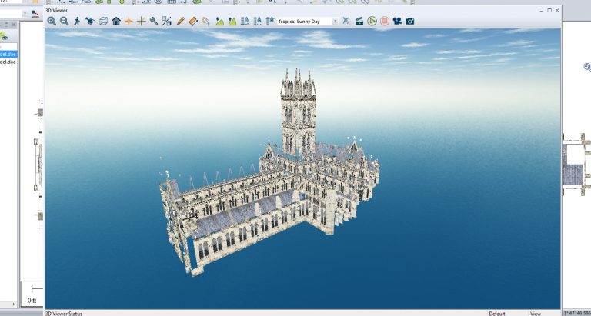Screen dimensions: 591x316
Task: Click the 3D Viewer title bar text
Action: (56, 11)
